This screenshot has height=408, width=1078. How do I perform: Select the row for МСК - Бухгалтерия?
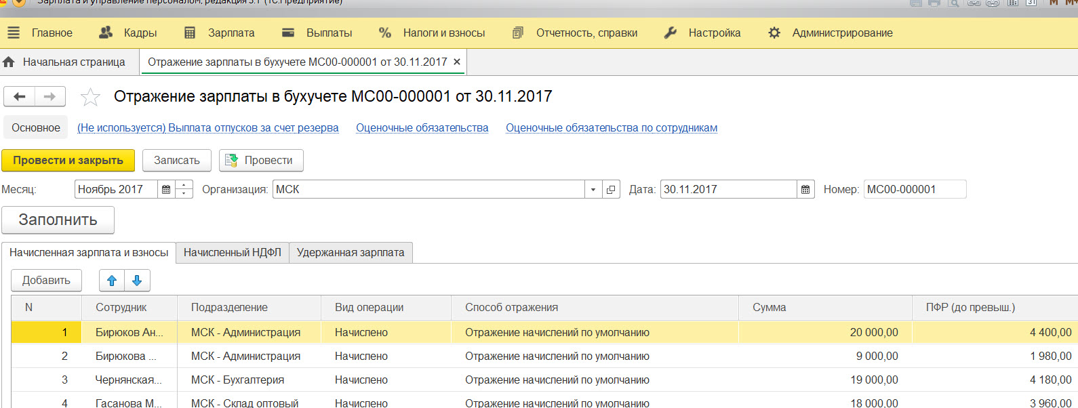(x=237, y=380)
